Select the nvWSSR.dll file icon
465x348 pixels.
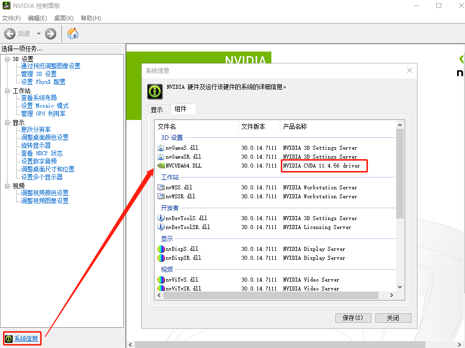(x=161, y=196)
